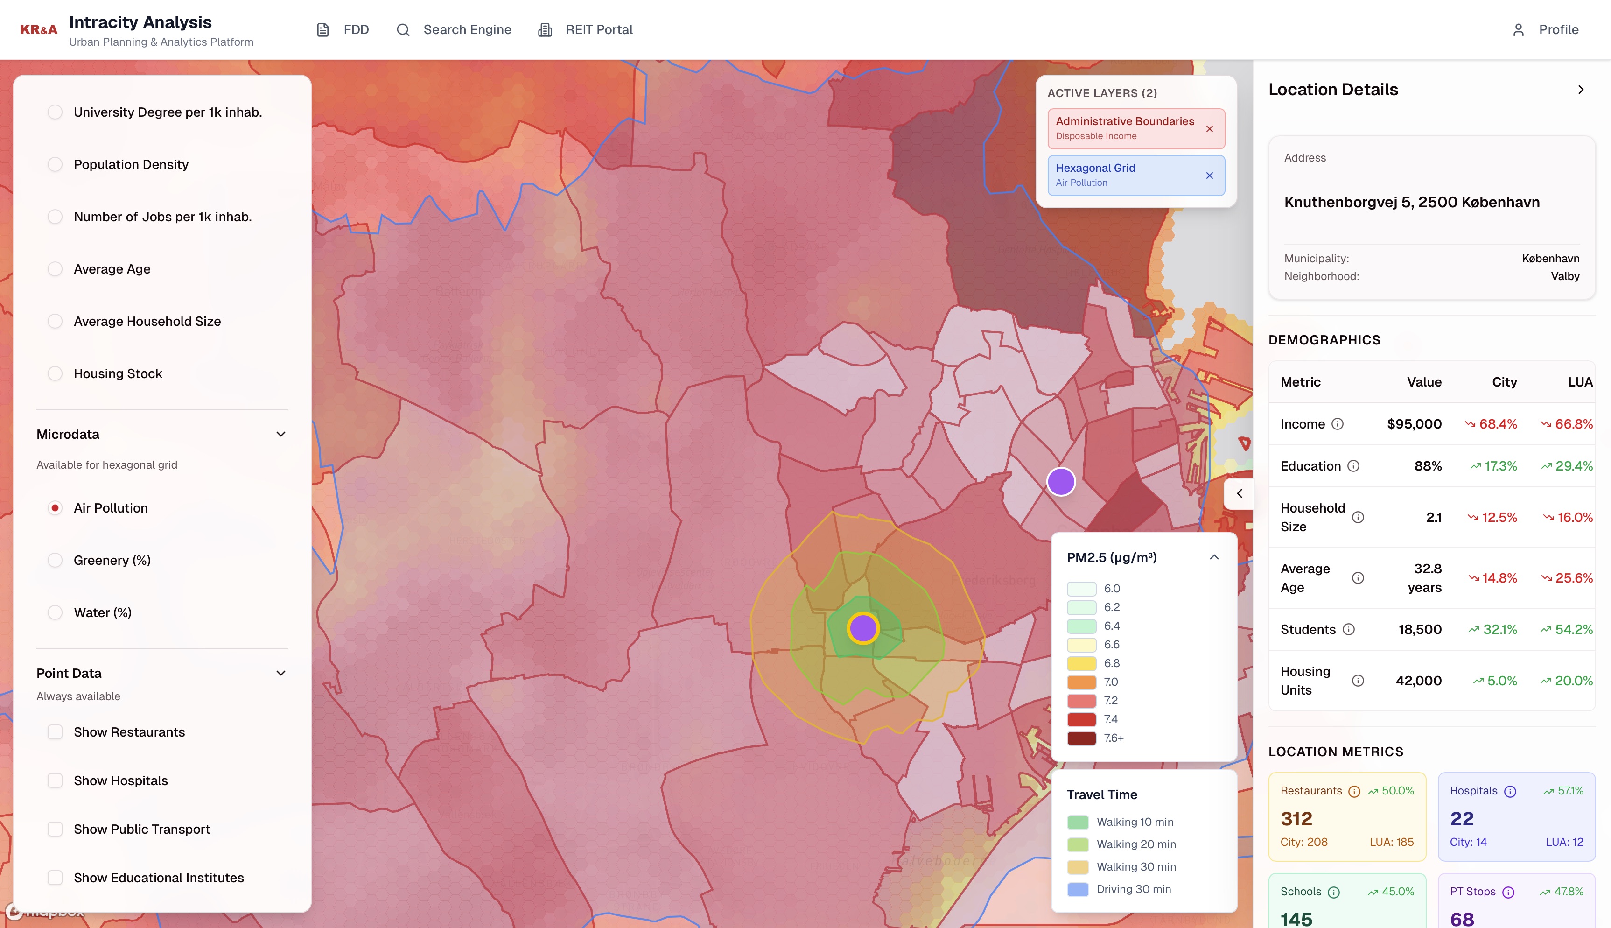The image size is (1611, 928).
Task: Click the Education City uptrend icon
Action: pyautogui.click(x=1475, y=466)
